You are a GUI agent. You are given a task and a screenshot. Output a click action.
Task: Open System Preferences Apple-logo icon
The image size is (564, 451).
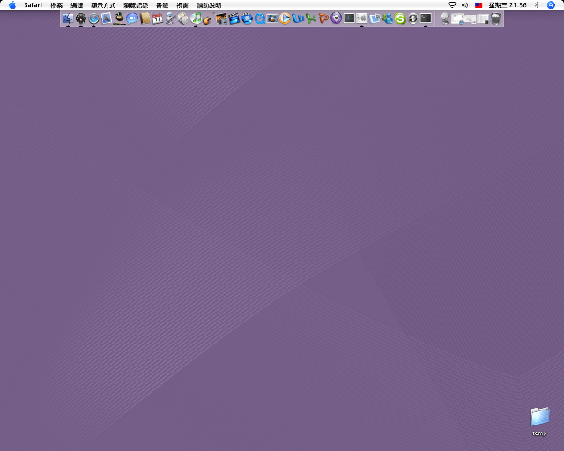click(362, 18)
